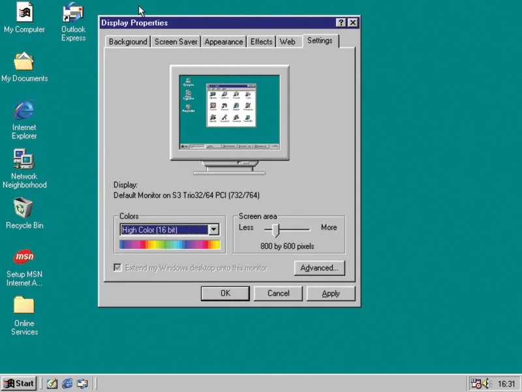Apply the display settings
Image resolution: width=522 pixels, height=392 pixels.
click(x=331, y=293)
